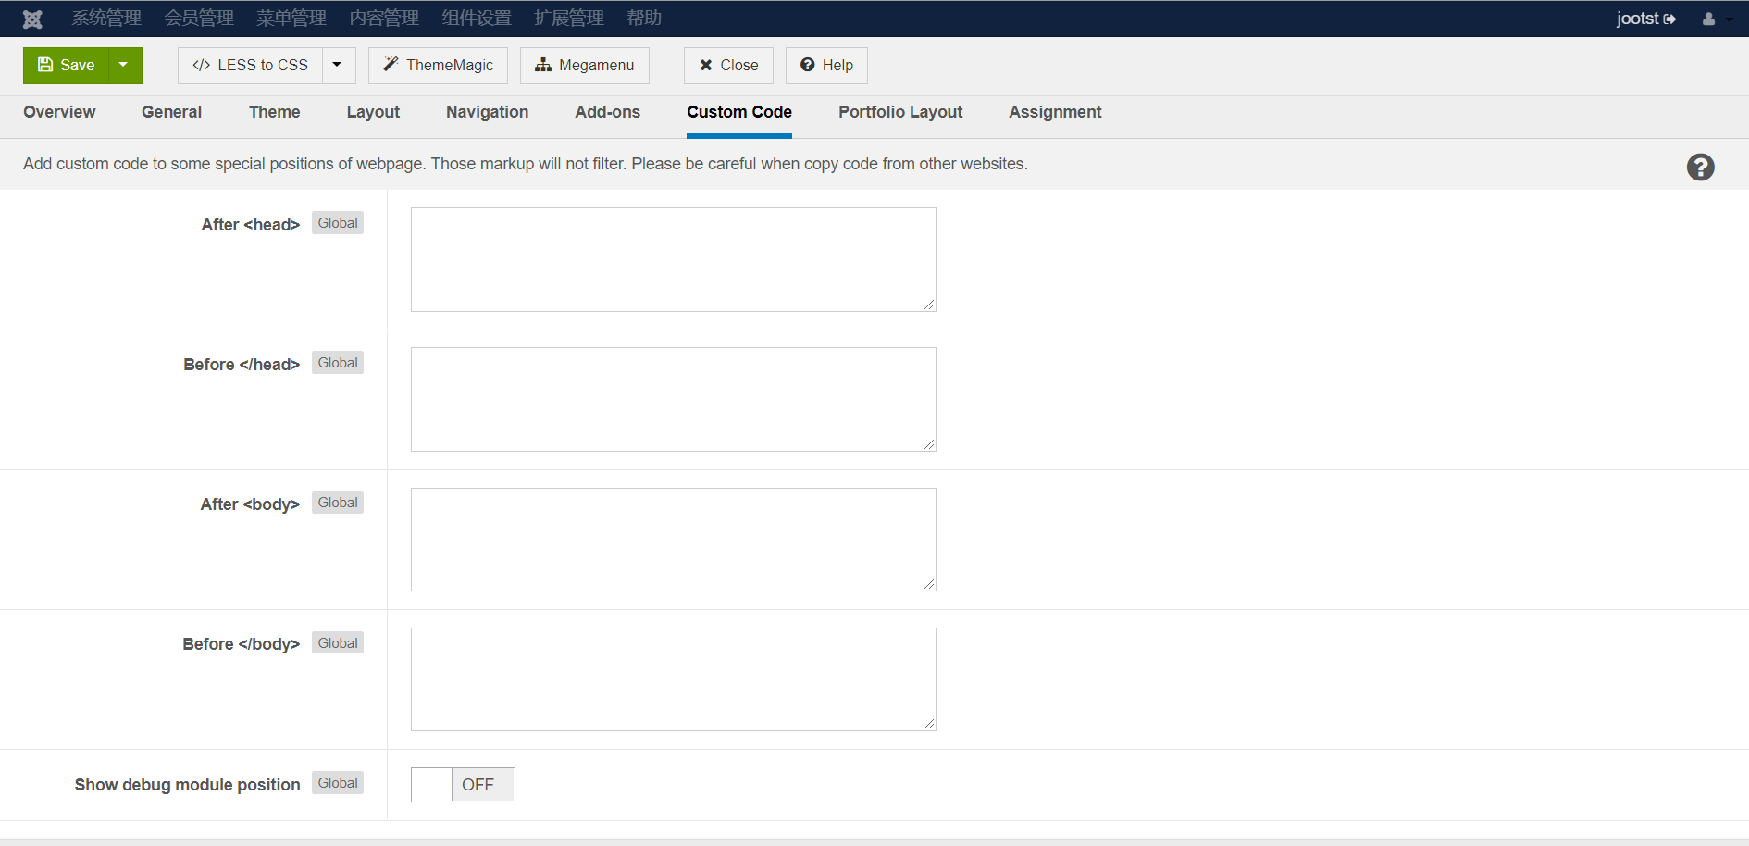Click the green Save button
The width and height of the screenshot is (1749, 846).
point(67,66)
